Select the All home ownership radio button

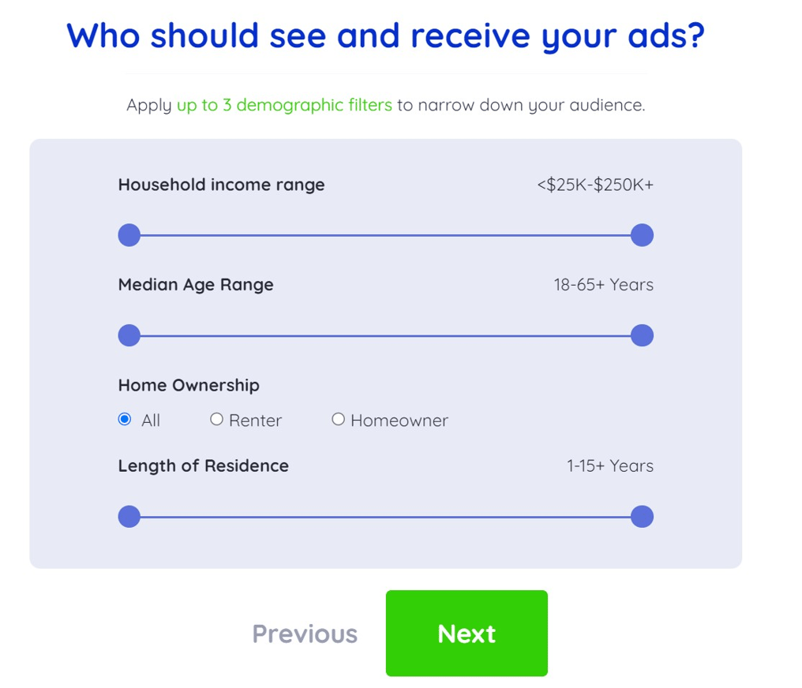pyautogui.click(x=125, y=420)
